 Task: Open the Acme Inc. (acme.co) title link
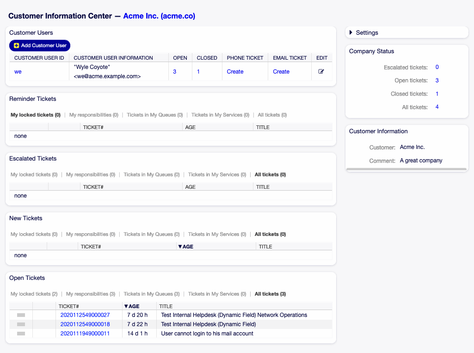point(159,16)
